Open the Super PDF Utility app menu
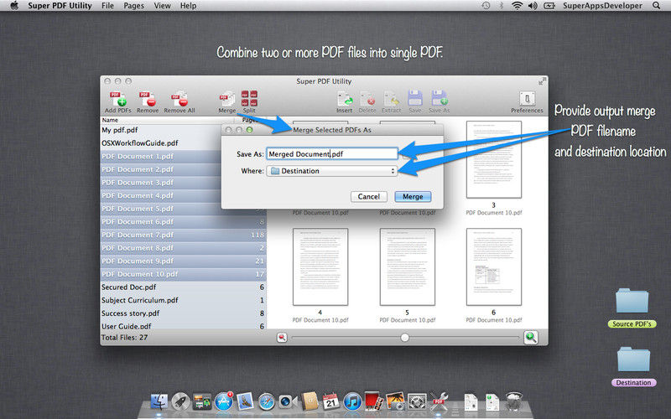The width and height of the screenshot is (671, 419). click(x=60, y=6)
